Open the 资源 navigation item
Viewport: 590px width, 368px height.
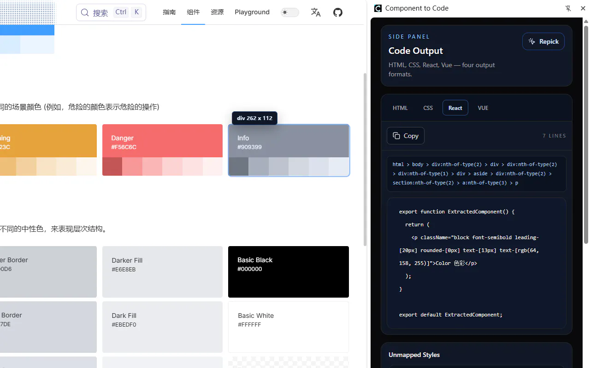pyautogui.click(x=217, y=12)
